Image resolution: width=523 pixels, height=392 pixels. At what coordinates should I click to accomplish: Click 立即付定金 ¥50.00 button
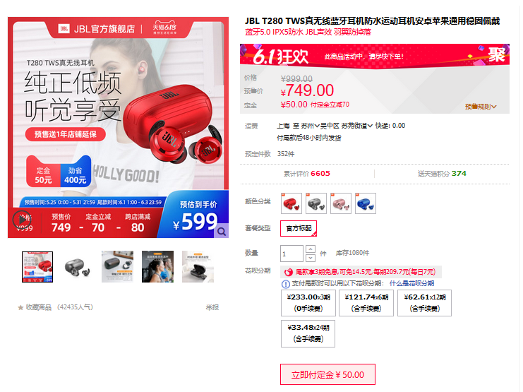(327, 374)
